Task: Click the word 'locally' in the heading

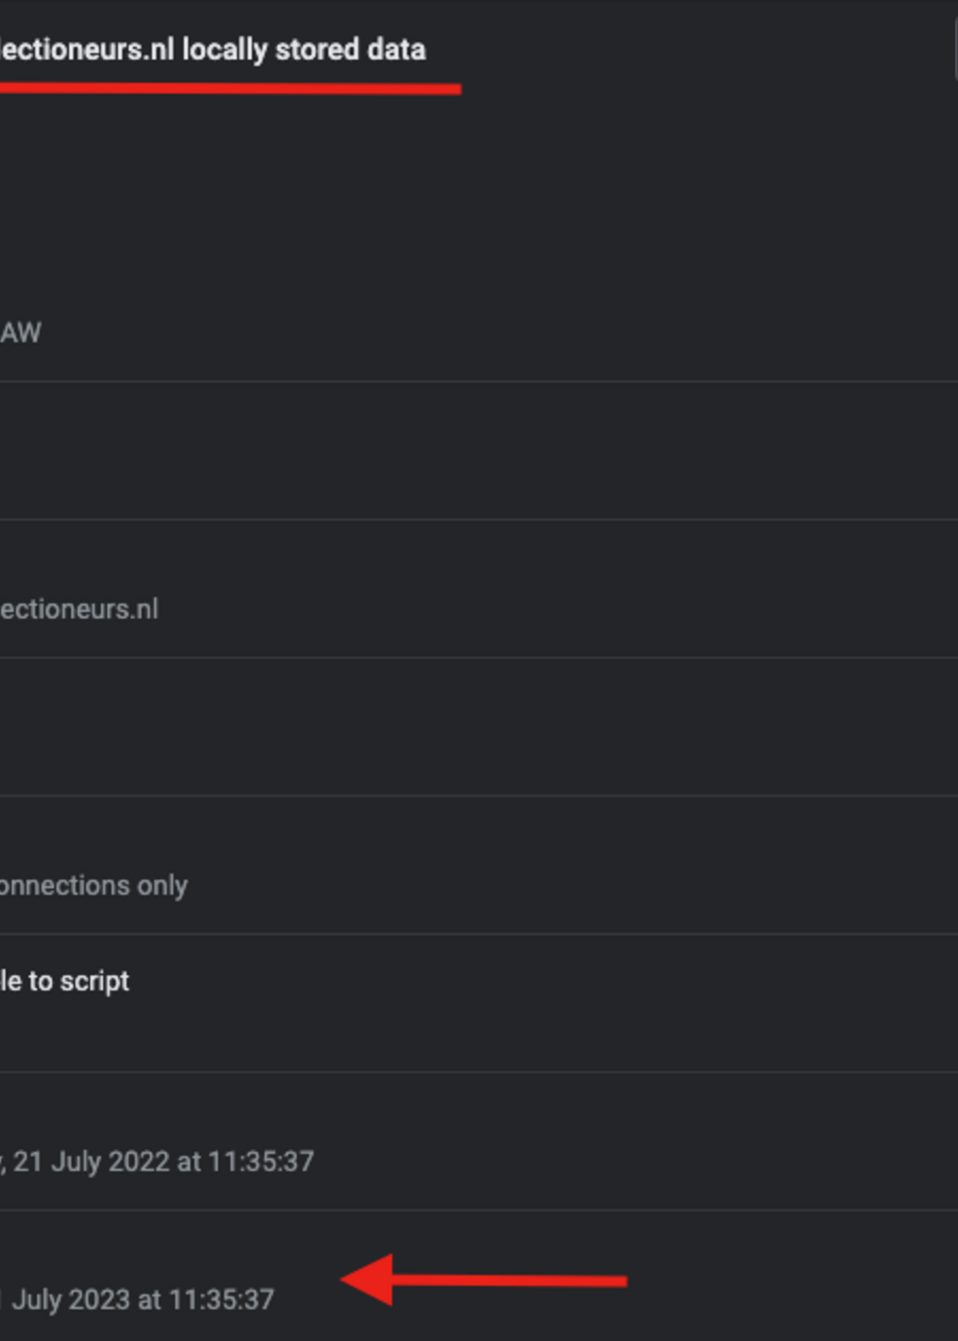Action: click(225, 49)
